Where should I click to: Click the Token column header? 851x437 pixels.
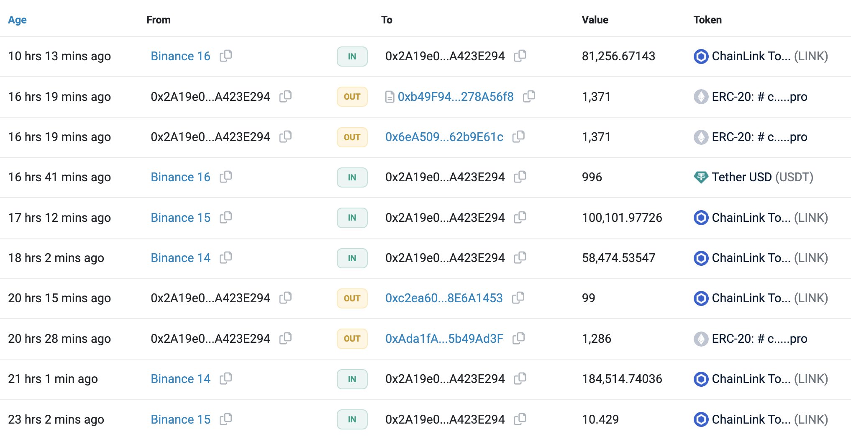click(707, 20)
